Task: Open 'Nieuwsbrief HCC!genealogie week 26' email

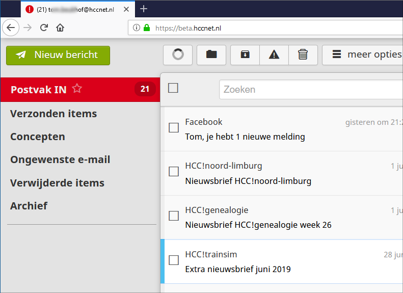Action: [x=258, y=225]
